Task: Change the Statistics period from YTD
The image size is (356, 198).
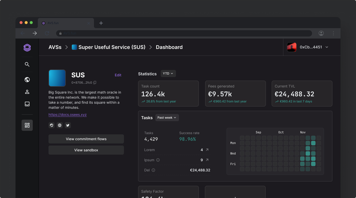Action: 168,73
